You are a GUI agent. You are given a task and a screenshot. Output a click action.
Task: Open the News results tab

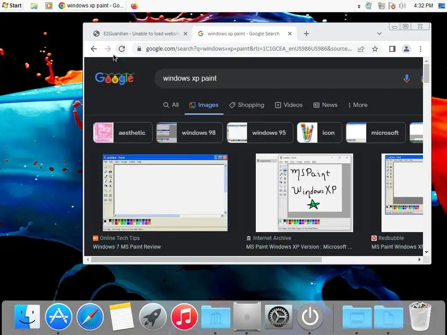click(x=325, y=105)
